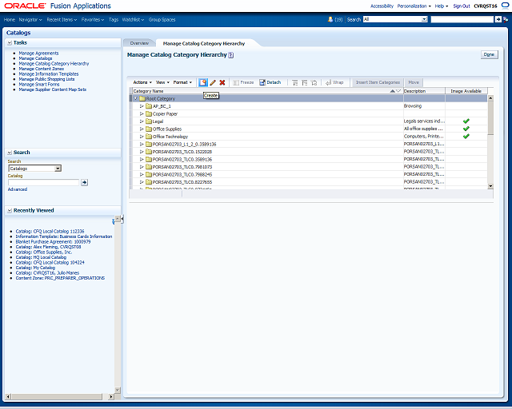Expand the Office Technology category
512x409 pixels.
pyautogui.click(x=142, y=137)
